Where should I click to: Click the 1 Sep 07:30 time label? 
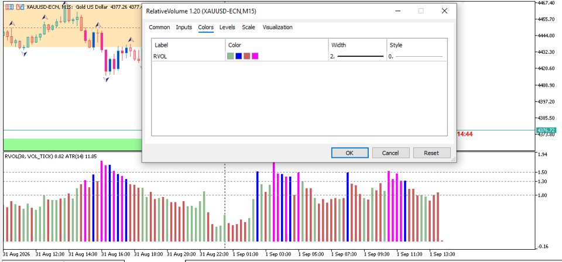[344, 254]
